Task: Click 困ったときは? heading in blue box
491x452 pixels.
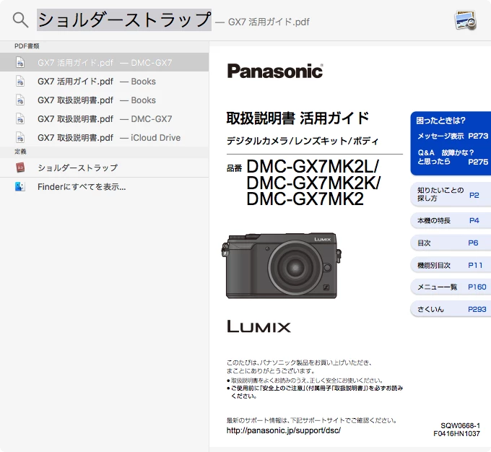Action: point(440,121)
